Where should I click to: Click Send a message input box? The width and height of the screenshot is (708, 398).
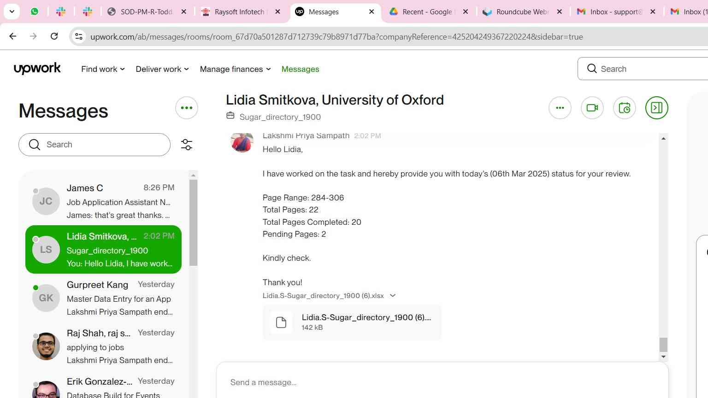point(442,382)
